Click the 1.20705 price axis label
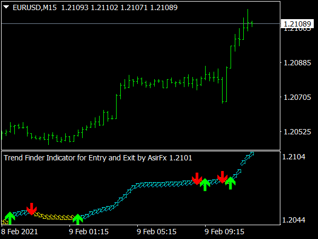Viewport: 318px width, 239px height. 297,97
